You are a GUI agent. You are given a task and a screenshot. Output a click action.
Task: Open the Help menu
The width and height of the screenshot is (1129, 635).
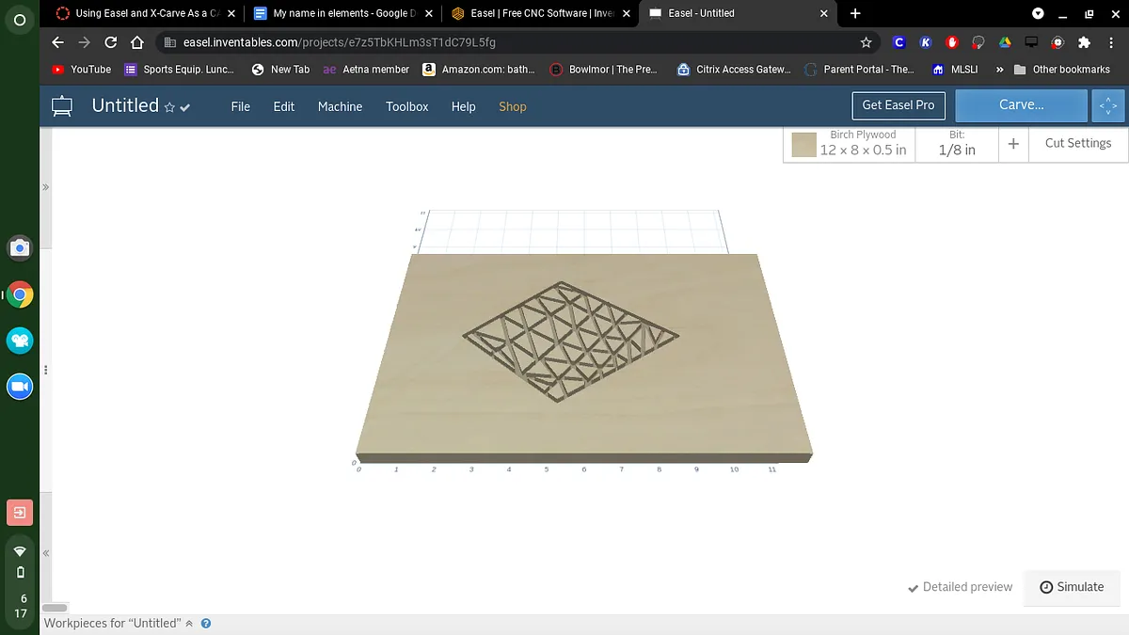463,106
